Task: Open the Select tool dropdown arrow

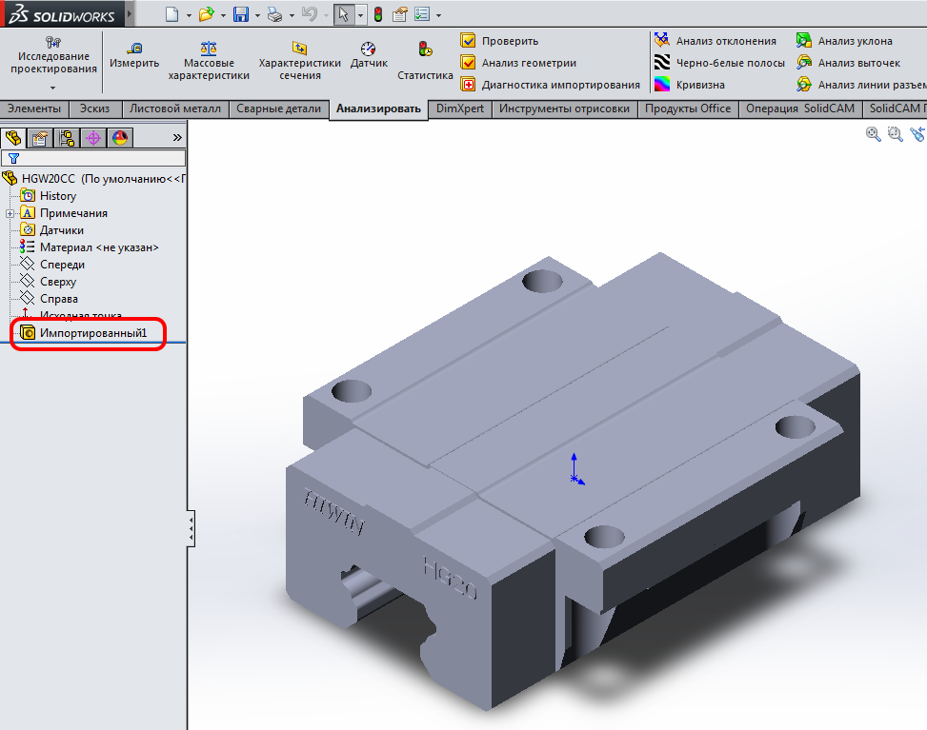Action: [360, 15]
